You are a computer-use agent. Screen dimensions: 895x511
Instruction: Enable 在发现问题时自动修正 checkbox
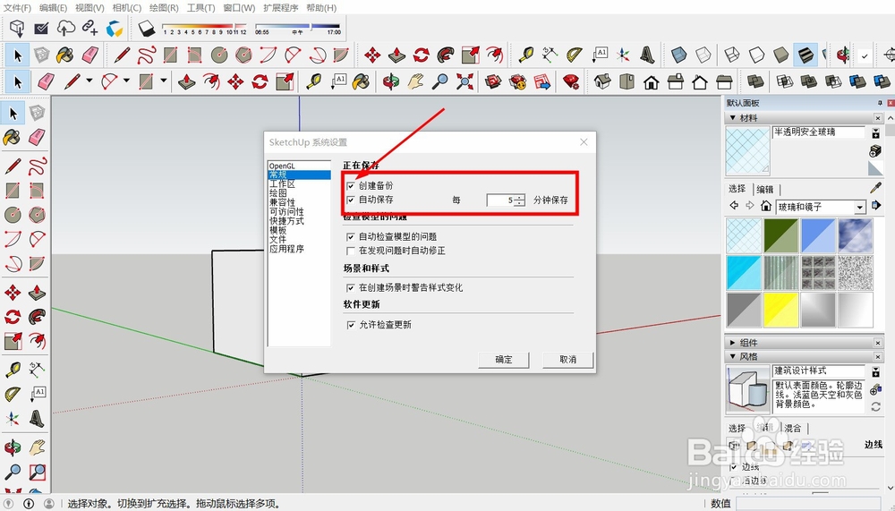tap(351, 251)
